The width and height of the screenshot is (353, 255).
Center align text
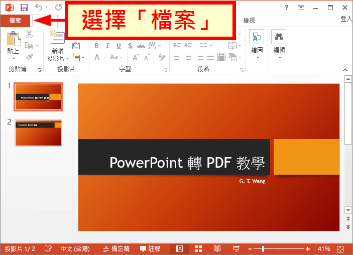pos(188,57)
